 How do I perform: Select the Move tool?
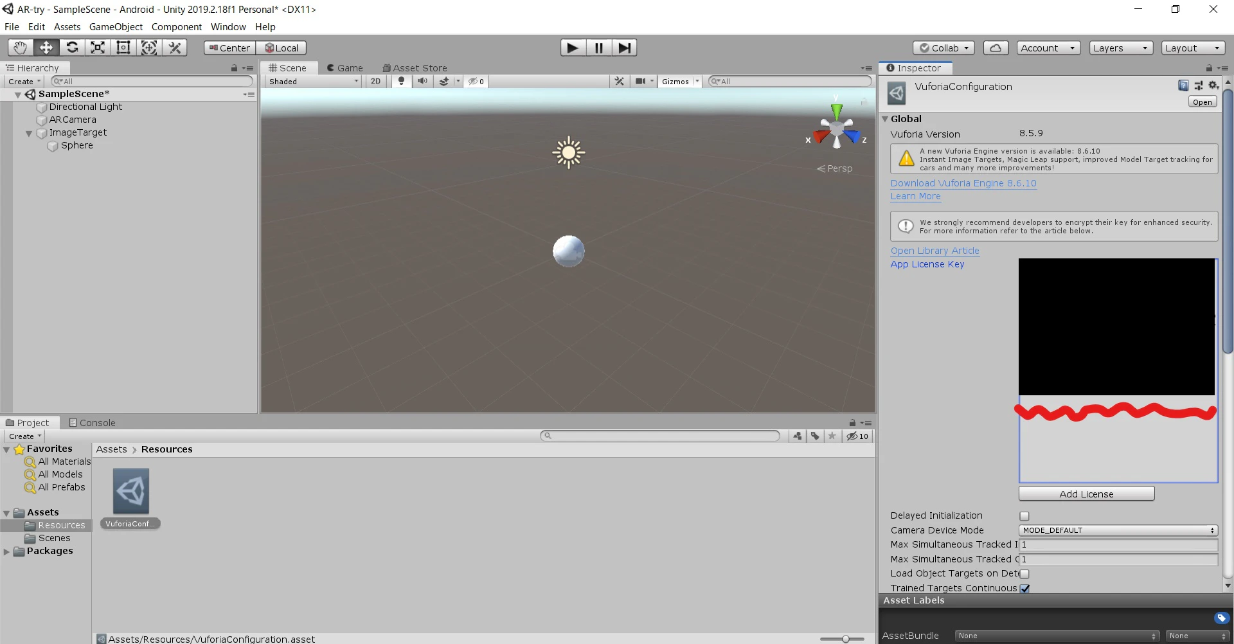(46, 48)
